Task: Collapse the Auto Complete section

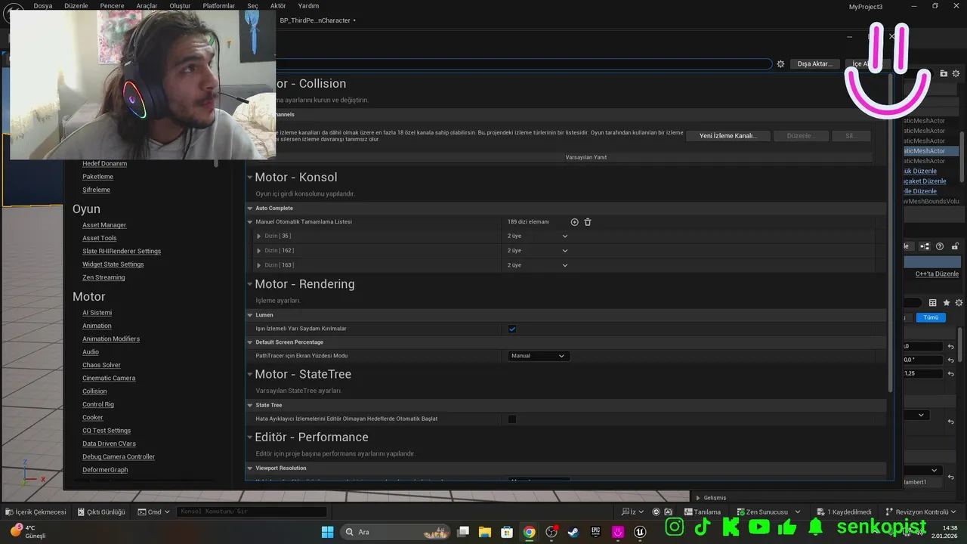Action: click(250, 208)
